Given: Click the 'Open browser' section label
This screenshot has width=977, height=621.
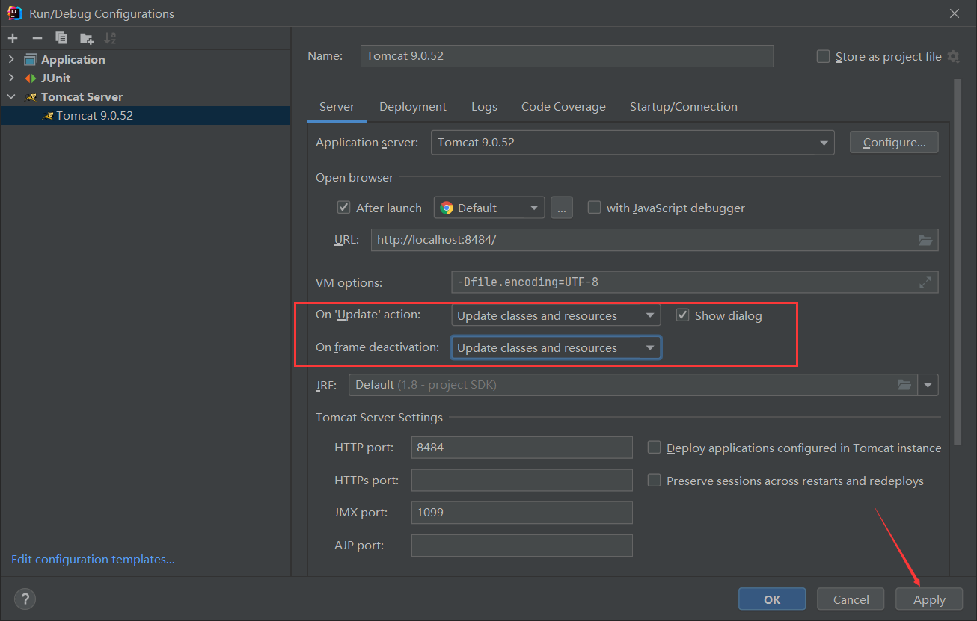Looking at the screenshot, I should (x=355, y=178).
